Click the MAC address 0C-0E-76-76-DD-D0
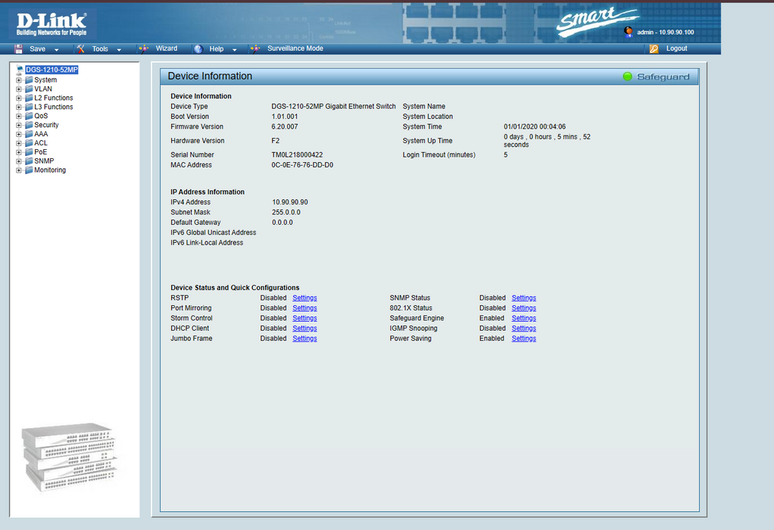774x530 pixels. pos(302,165)
